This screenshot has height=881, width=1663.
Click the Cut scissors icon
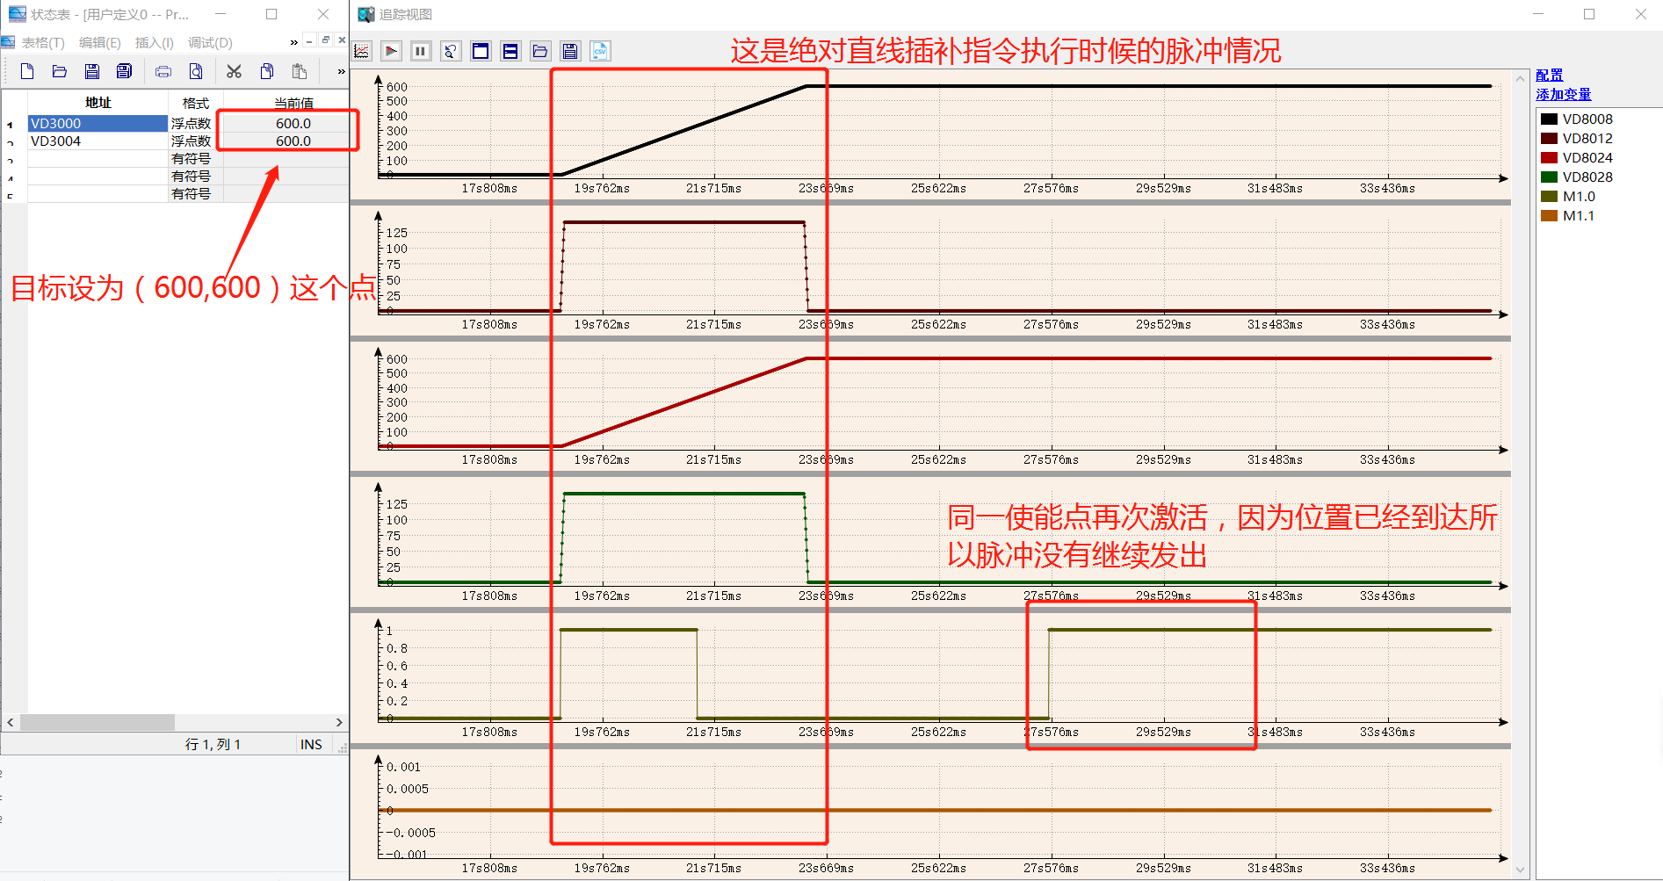tap(234, 71)
